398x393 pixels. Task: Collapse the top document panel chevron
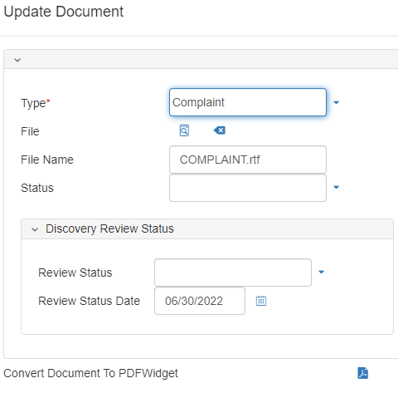coord(17,60)
